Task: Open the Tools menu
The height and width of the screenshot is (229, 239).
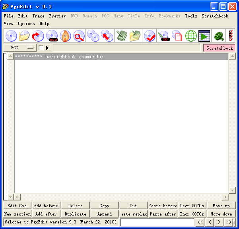Action: (191, 16)
